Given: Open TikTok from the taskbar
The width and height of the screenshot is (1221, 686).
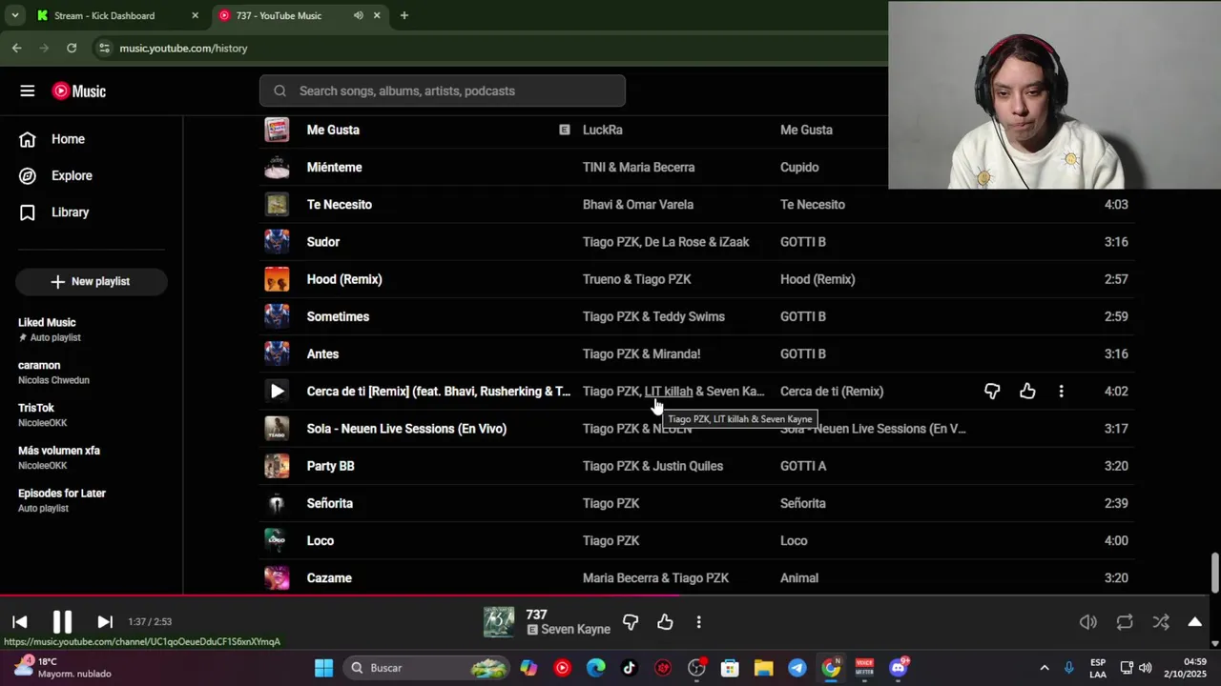Looking at the screenshot, I should [629, 667].
